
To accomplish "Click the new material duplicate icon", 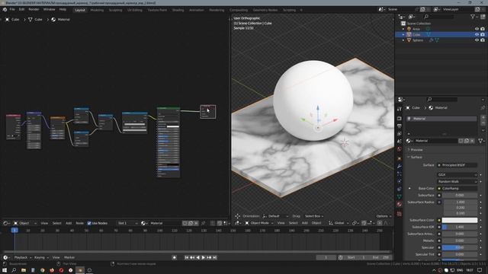I will click(467, 141).
